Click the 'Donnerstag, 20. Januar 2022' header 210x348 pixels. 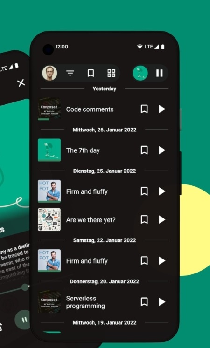(105, 281)
